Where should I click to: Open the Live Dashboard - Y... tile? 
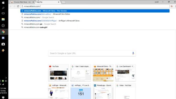pos(125,73)
